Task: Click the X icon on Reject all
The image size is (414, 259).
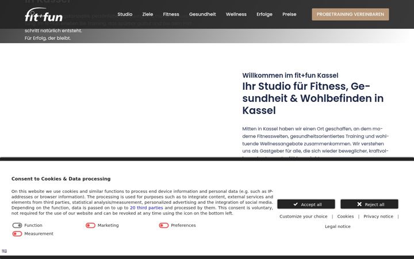Action: [359, 204]
